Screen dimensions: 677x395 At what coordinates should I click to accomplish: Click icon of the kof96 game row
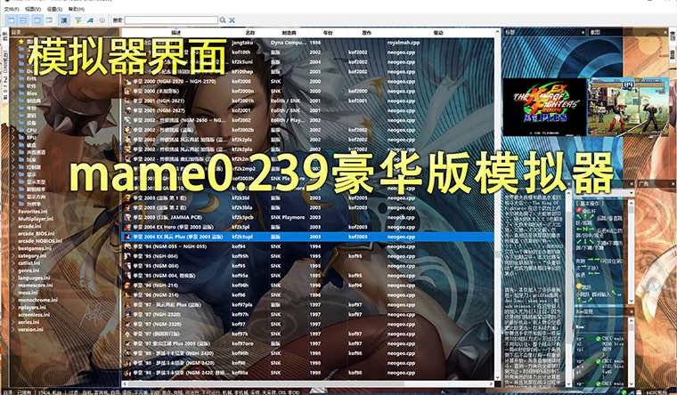pos(127,295)
